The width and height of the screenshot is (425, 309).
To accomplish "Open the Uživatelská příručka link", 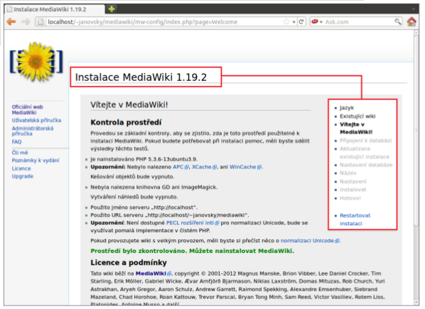I will 36,120.
